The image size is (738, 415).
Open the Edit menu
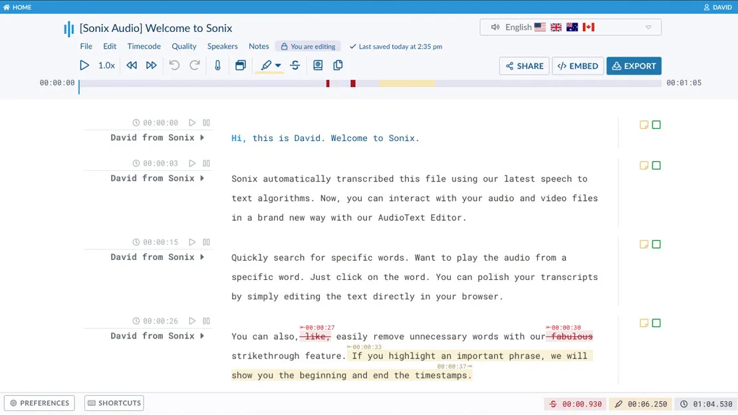pyautogui.click(x=109, y=47)
